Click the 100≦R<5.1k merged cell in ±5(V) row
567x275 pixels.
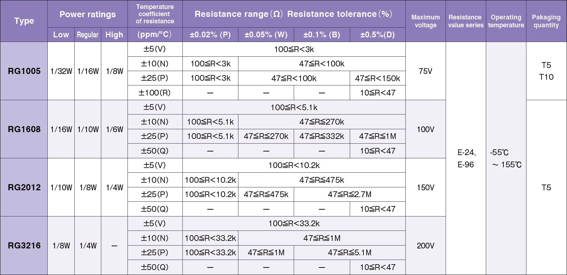click(x=294, y=107)
